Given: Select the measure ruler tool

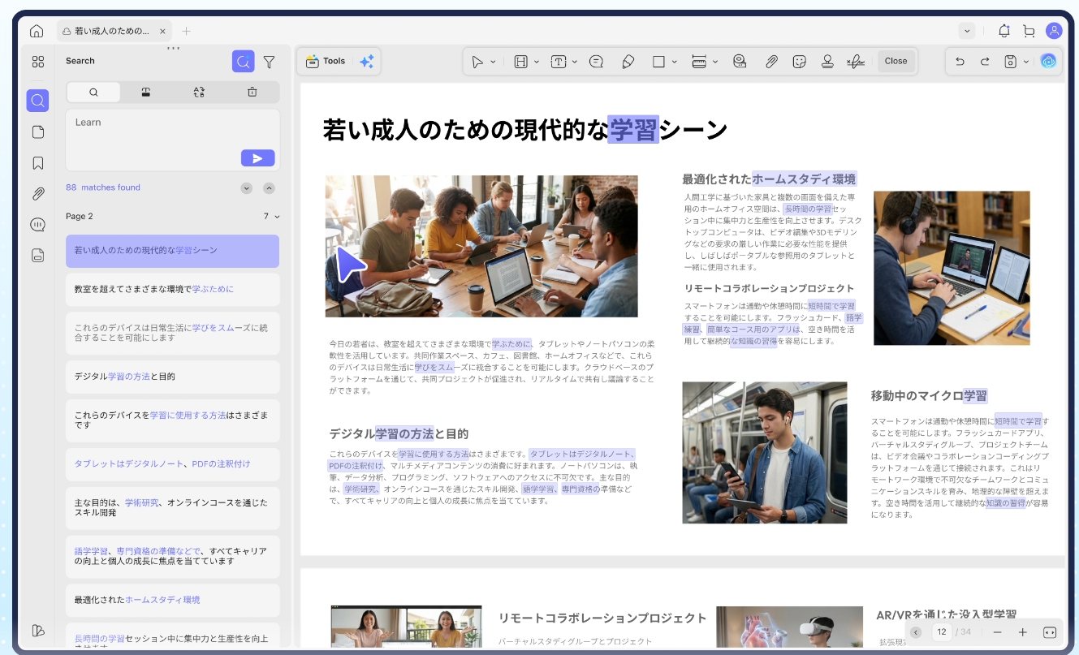Looking at the screenshot, I should point(699,61).
